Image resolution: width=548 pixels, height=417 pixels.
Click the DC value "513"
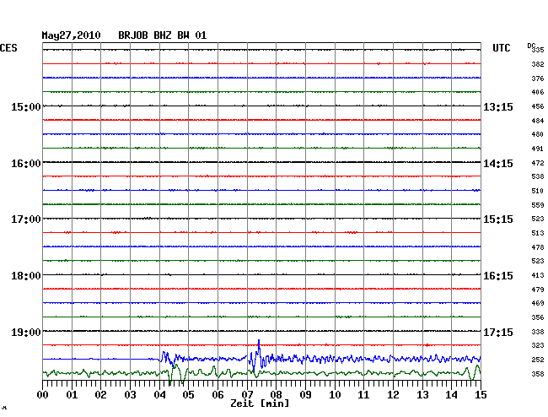(538, 233)
